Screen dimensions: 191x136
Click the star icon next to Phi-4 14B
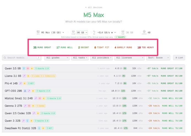click(24, 83)
